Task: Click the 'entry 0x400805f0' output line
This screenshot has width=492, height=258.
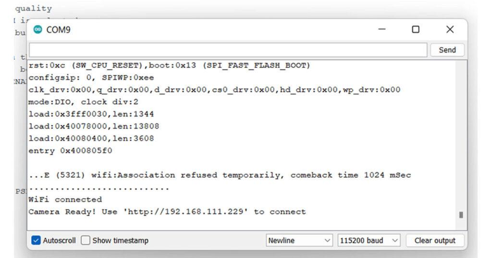Action: (71, 151)
